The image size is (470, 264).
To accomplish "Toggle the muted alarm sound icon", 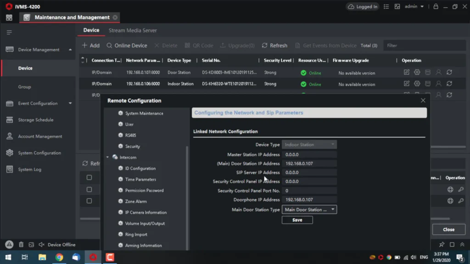I will (x=41, y=245).
